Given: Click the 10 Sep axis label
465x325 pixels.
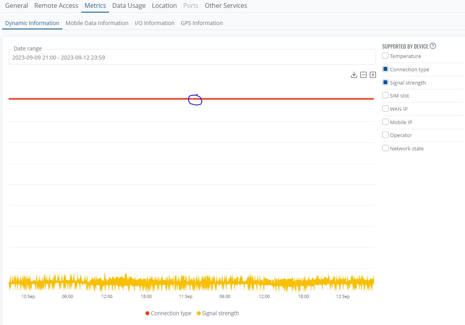Looking at the screenshot, I should (28, 296).
